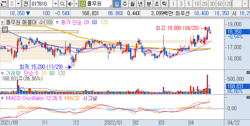Click the square marker before MACD Oscillator
The width and height of the screenshot is (250, 126).
point(2,98)
